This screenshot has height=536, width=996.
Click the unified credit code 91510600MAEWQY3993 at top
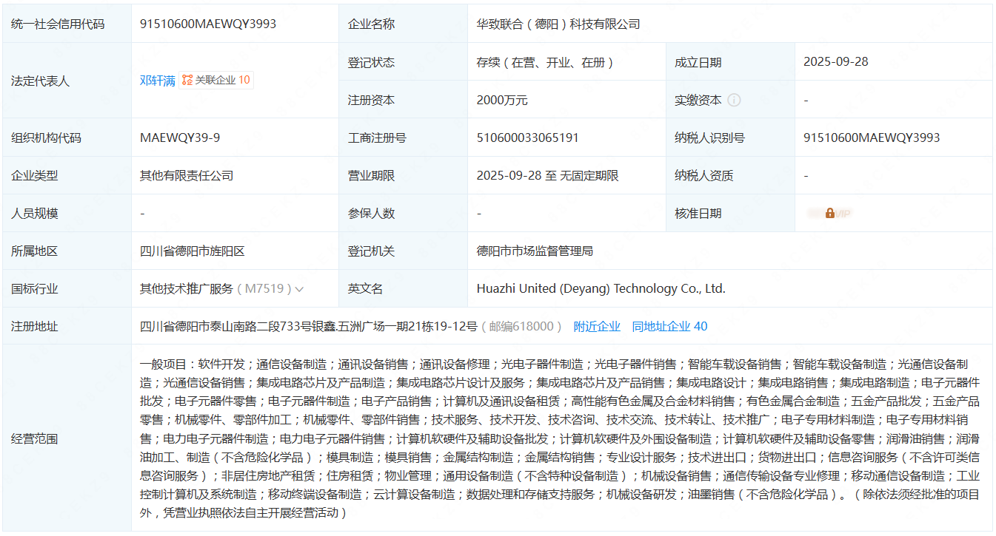[x=208, y=24]
